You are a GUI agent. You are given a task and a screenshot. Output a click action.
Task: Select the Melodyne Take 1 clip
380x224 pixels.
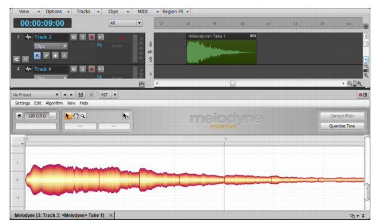pos(221,49)
